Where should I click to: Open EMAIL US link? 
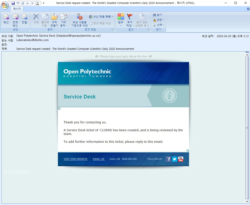[99, 159]
